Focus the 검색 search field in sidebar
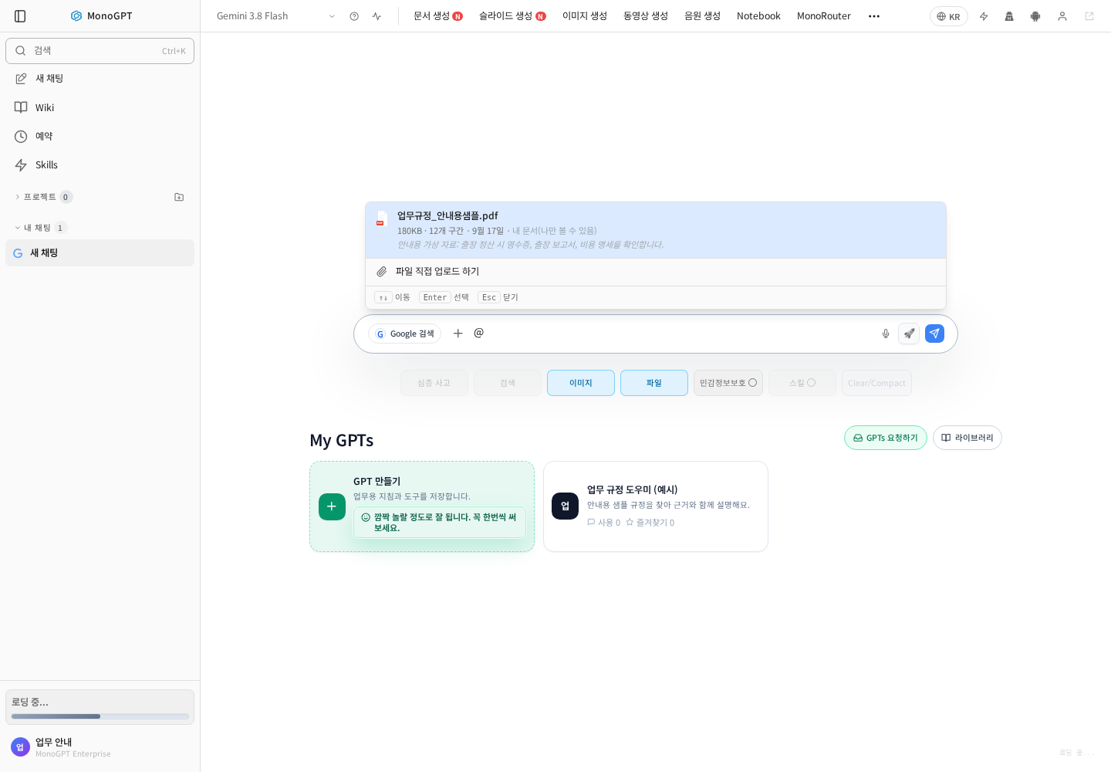The width and height of the screenshot is (1111, 772). [100, 51]
